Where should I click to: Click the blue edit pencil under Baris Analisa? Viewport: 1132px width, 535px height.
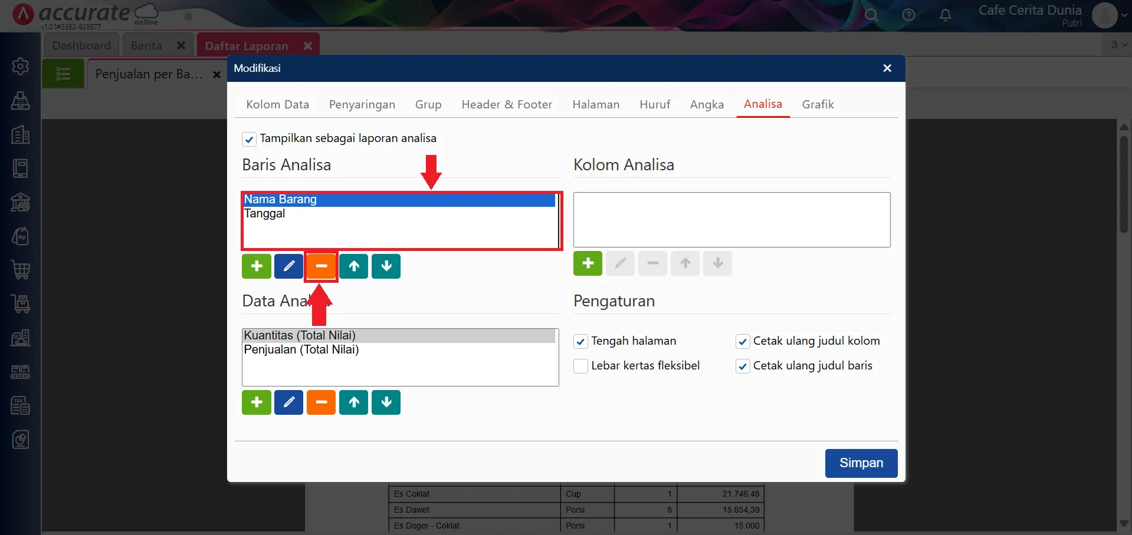288,266
